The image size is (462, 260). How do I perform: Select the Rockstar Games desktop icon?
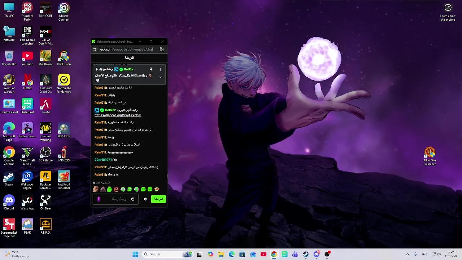click(45, 181)
